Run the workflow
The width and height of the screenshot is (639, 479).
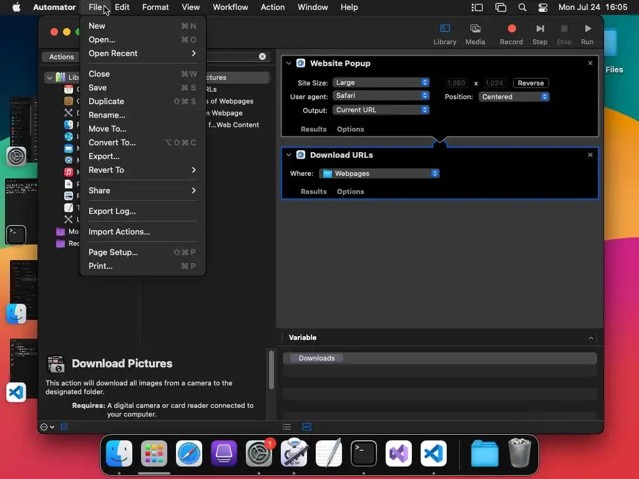(x=587, y=34)
